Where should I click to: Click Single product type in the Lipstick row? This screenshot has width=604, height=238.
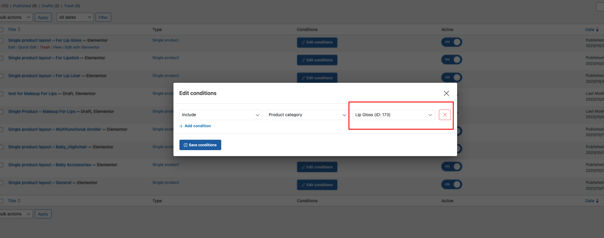click(x=166, y=58)
